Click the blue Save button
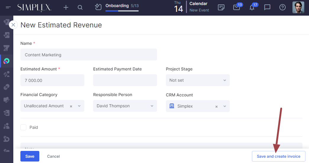This screenshot has height=163, width=309. 30,156
